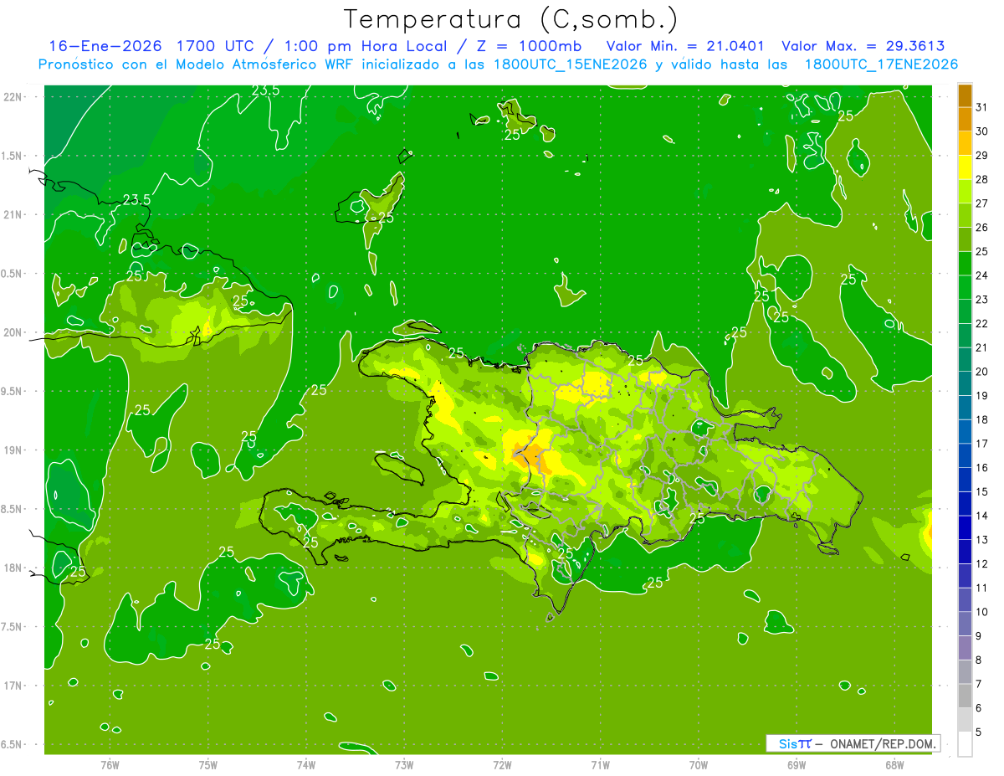
Task: Click the blue swatch between 15 and 16
Action: click(x=965, y=480)
